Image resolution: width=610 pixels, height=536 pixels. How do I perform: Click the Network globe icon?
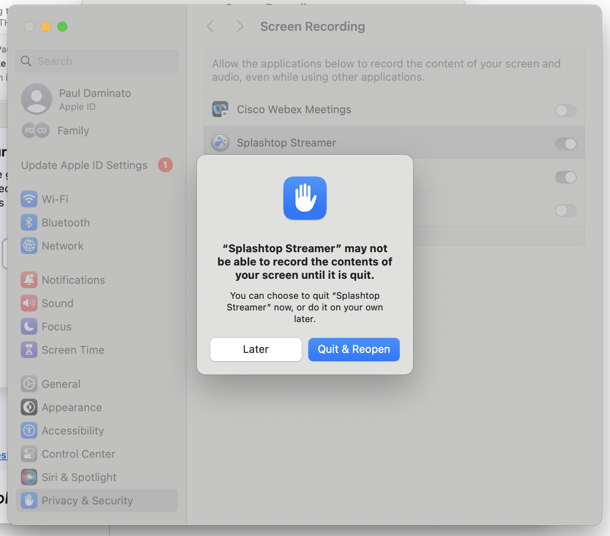29,246
